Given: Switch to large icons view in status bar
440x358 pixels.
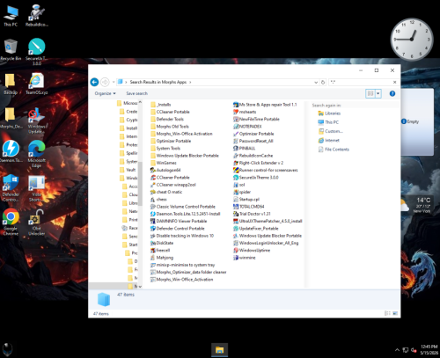Looking at the screenshot, I should (x=395, y=313).
